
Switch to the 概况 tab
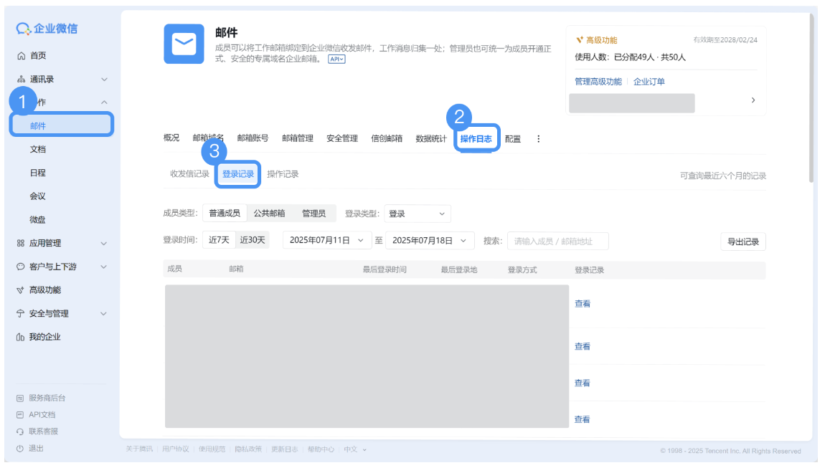171,138
